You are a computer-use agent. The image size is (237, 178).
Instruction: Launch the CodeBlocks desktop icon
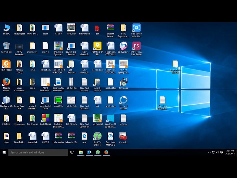point(45,118)
